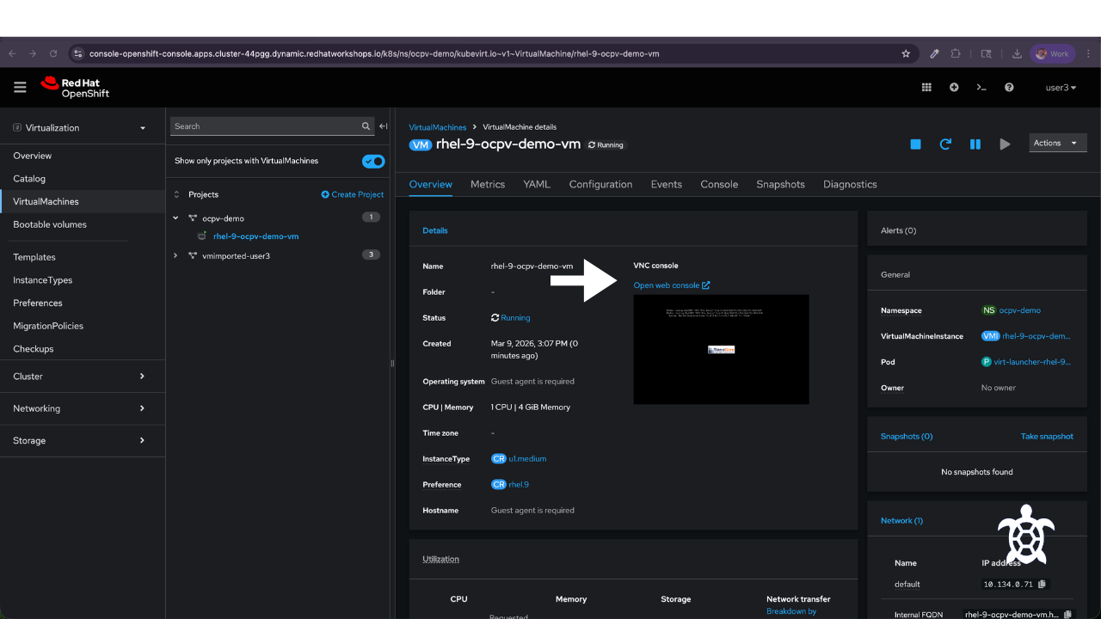Click the VirtualMachines breadcrumb link
The width and height of the screenshot is (1101, 619).
438,127
